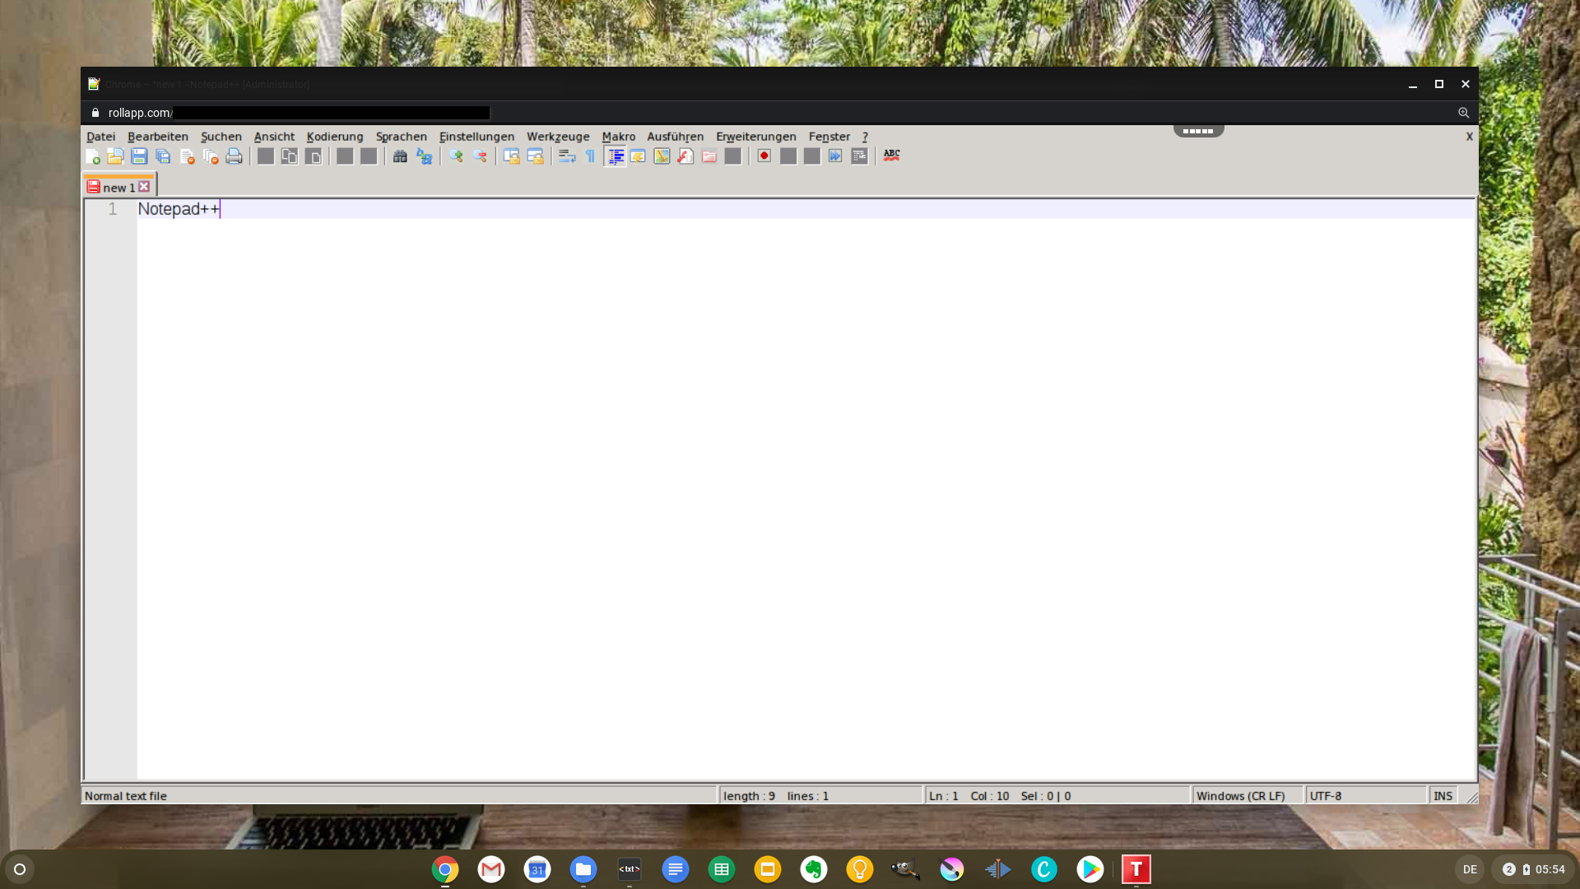The image size is (1580, 889).
Task: Toggle synchronized horizontal scrolling icon
Action: point(535,156)
